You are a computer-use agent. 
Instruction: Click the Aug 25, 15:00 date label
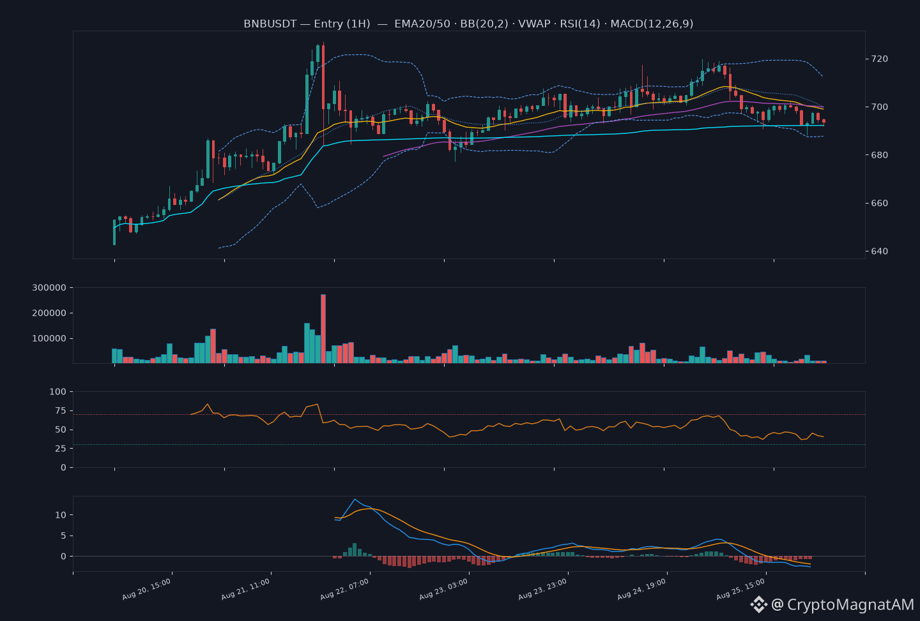point(741,589)
